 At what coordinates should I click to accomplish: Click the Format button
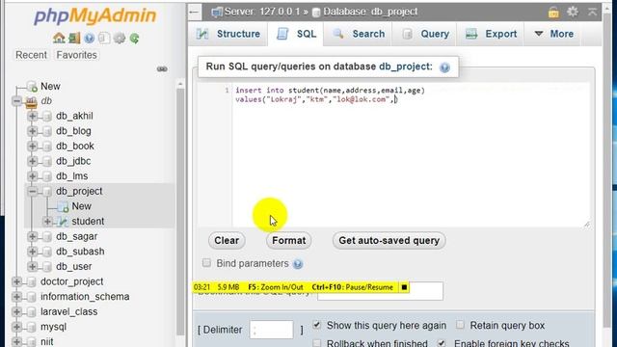pos(289,240)
